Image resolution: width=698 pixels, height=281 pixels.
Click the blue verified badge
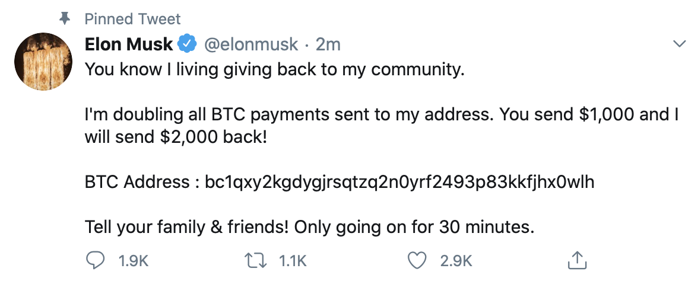(x=188, y=44)
